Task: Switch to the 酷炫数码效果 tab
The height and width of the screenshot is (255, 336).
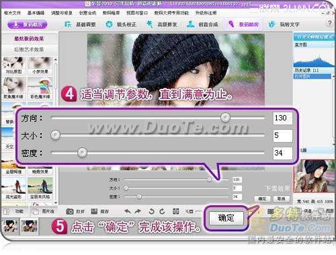Action: (x=29, y=38)
